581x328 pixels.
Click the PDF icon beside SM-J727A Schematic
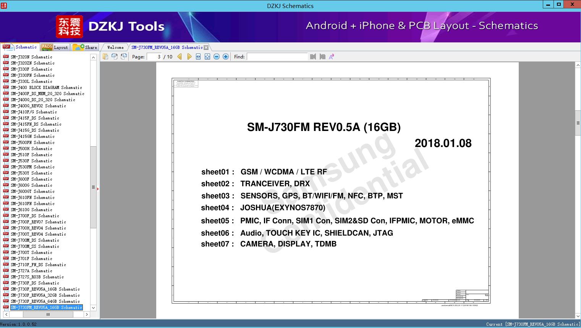(6, 270)
